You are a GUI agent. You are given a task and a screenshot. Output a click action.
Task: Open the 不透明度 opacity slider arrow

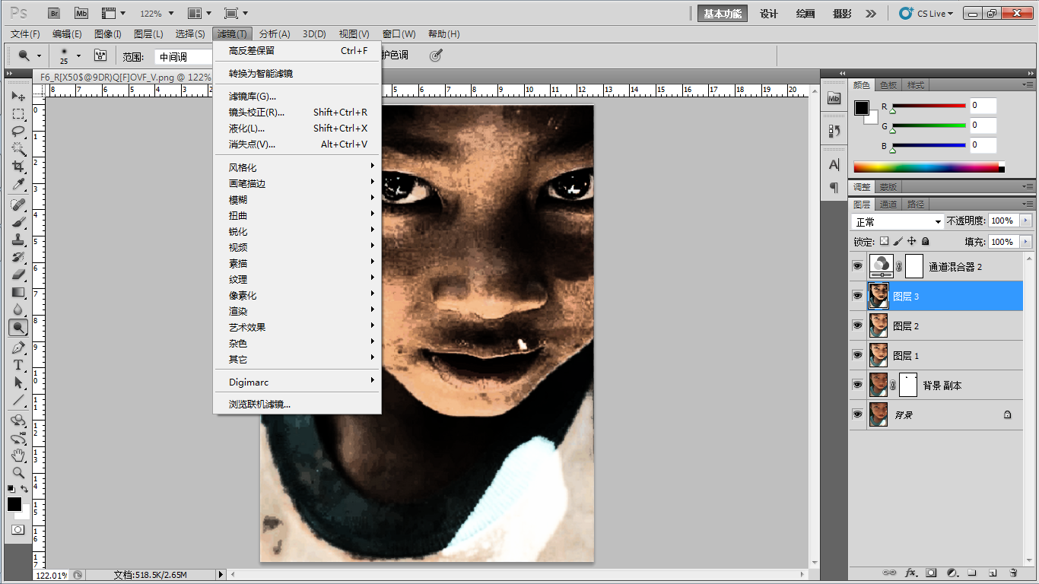click(x=1026, y=221)
